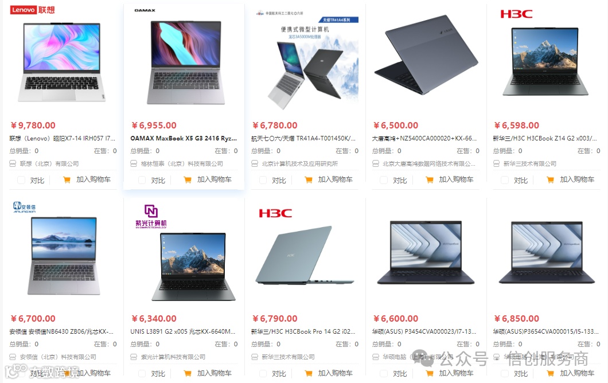Viewport: 608px width, 383px height.
Task: Open the 航天七〇六/天熠 TR41A4 product link
Action: tap(303, 138)
